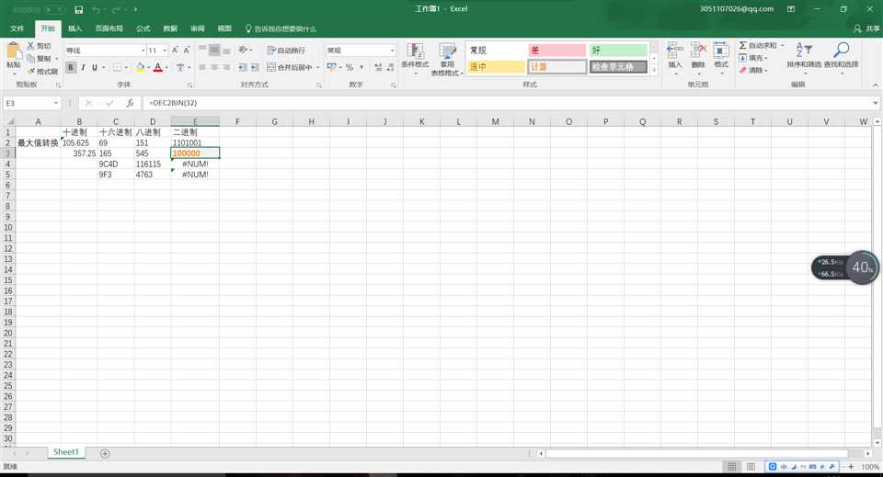883x477 pixels.
Task: Open the File (文件) tab
Action: tap(17, 28)
